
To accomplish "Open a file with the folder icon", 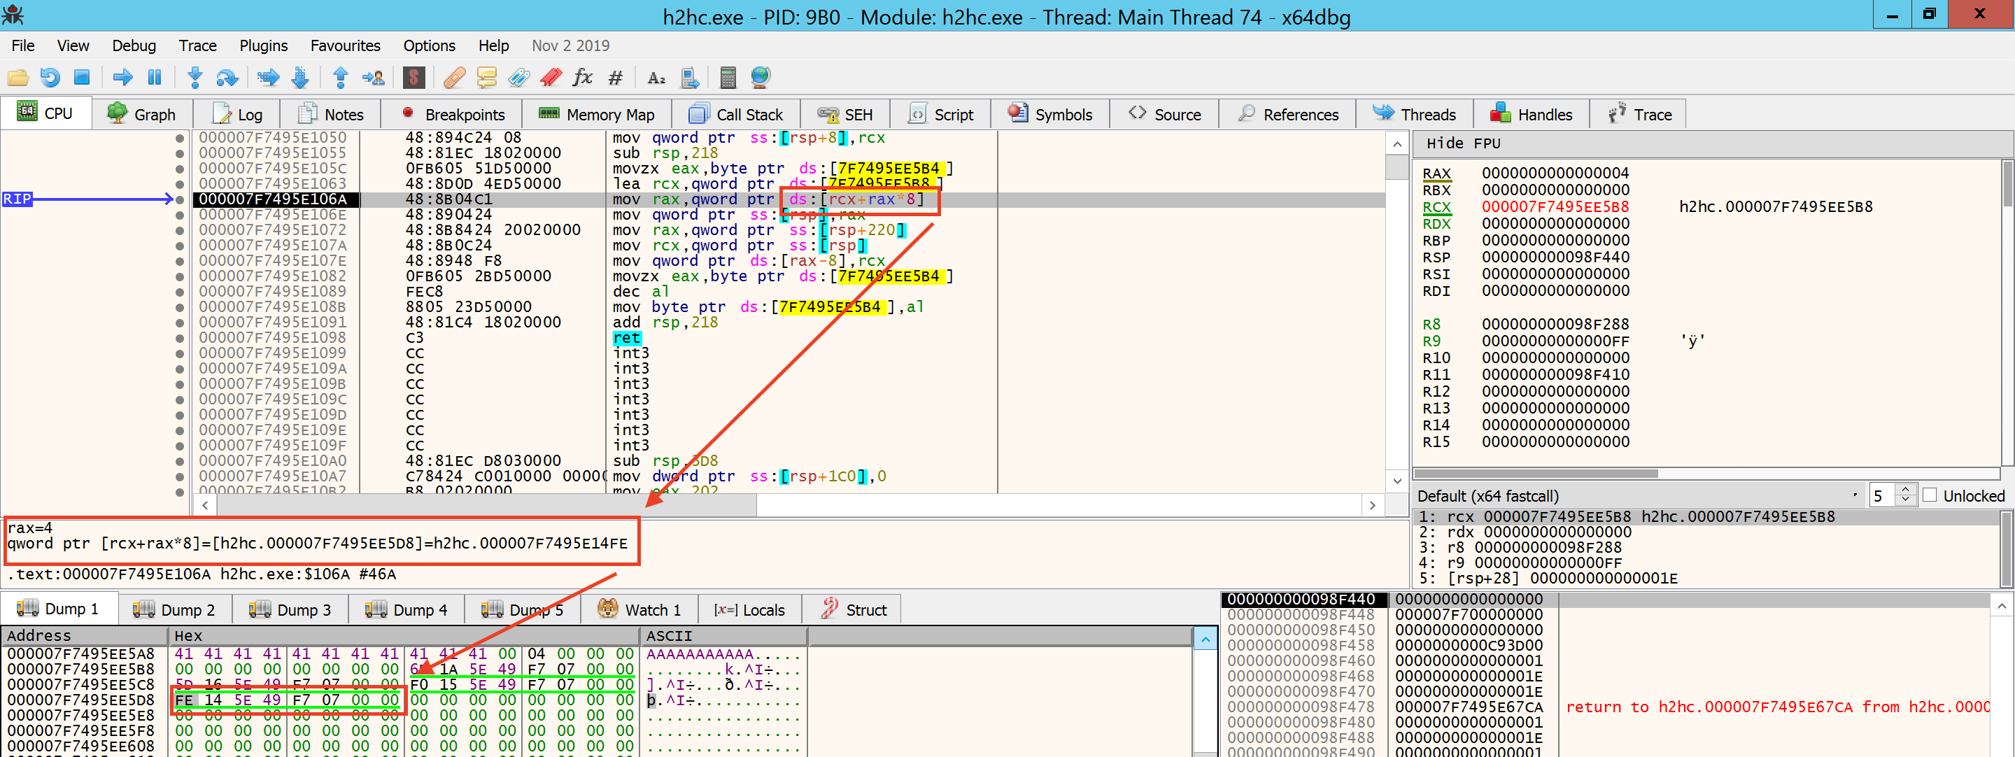I will pyautogui.click(x=17, y=78).
